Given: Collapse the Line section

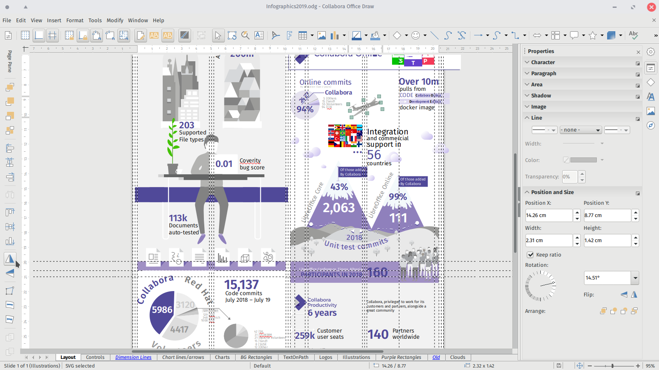Looking at the screenshot, I should coord(536,118).
